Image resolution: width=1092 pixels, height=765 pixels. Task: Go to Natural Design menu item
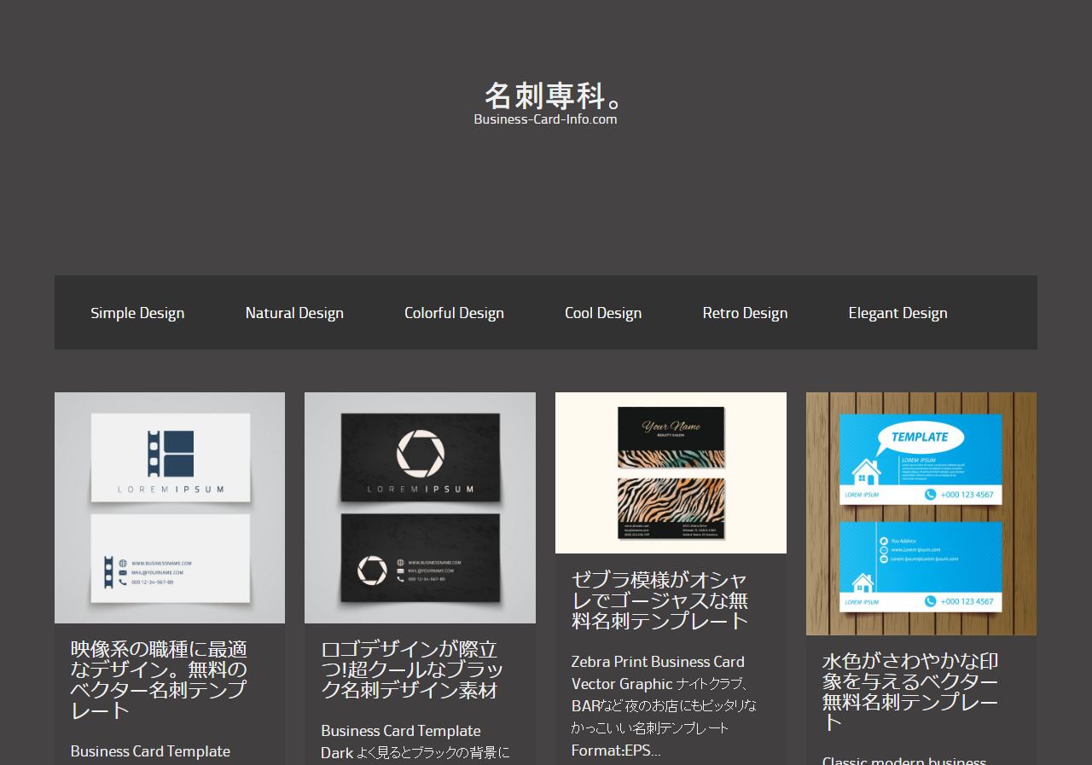tap(294, 313)
